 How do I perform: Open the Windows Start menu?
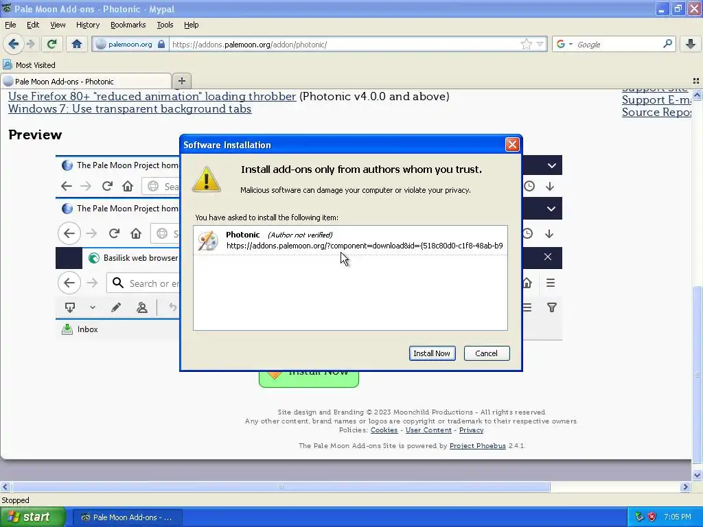click(x=32, y=517)
